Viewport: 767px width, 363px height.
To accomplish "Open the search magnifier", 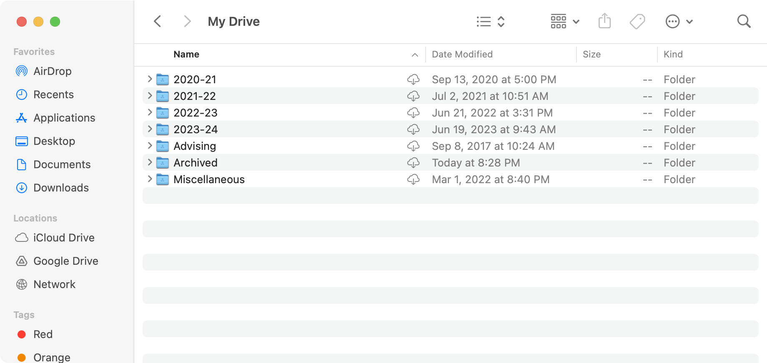I will [744, 21].
